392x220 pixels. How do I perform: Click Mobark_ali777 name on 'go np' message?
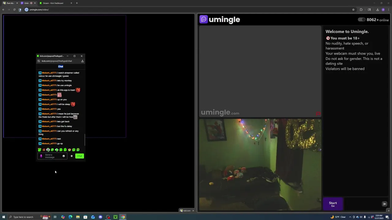[x=49, y=144]
